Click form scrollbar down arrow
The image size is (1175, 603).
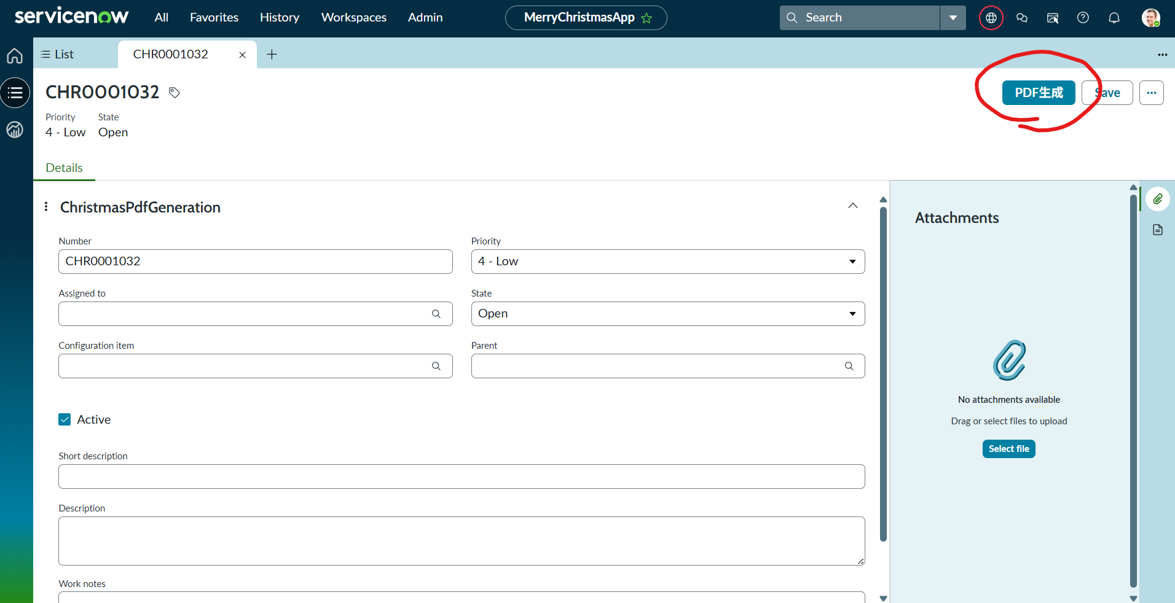(883, 598)
